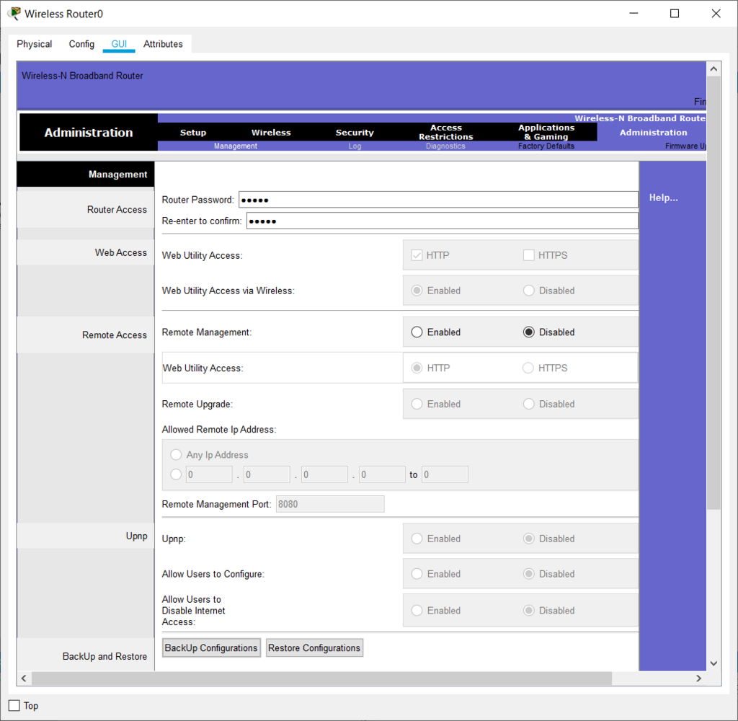Open the Factory Defaults submenu link
Viewport: 738px width, 721px height.
pos(546,146)
